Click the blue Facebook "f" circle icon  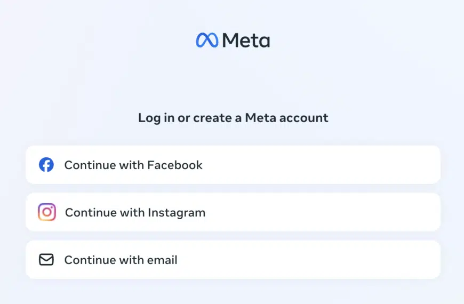coord(46,165)
